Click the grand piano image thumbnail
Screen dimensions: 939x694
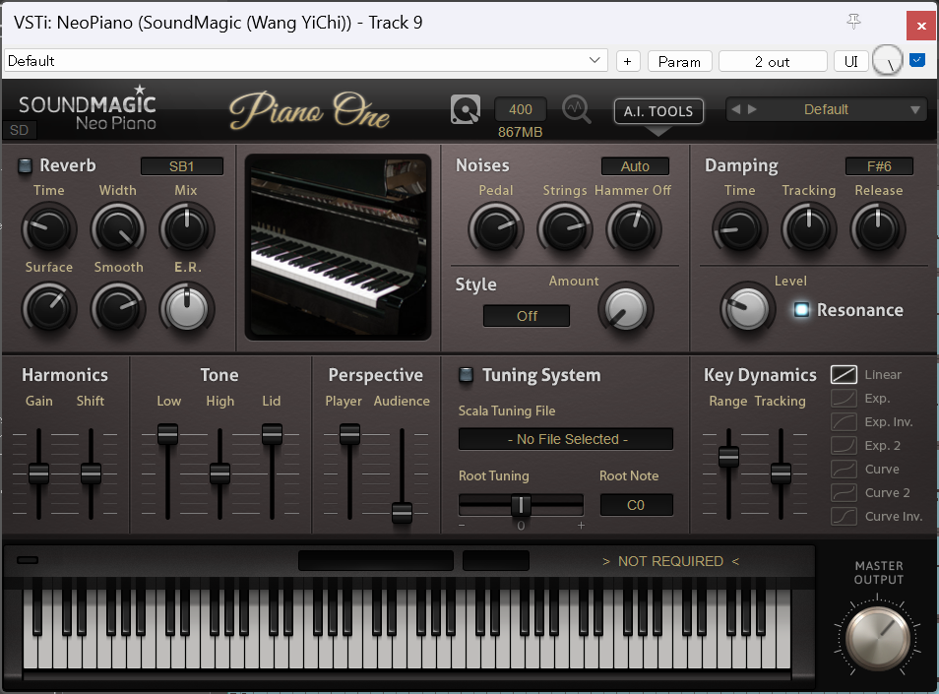[339, 247]
